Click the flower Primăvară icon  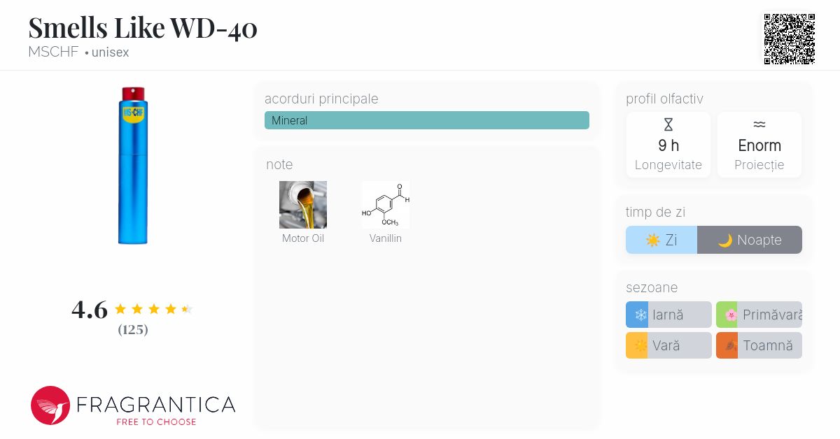pyautogui.click(x=730, y=315)
